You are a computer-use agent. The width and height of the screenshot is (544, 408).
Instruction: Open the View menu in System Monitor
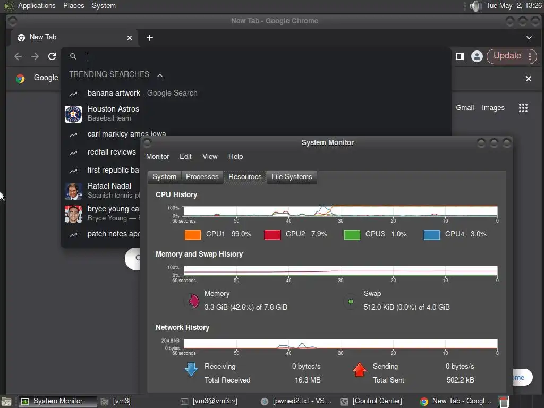pos(210,157)
